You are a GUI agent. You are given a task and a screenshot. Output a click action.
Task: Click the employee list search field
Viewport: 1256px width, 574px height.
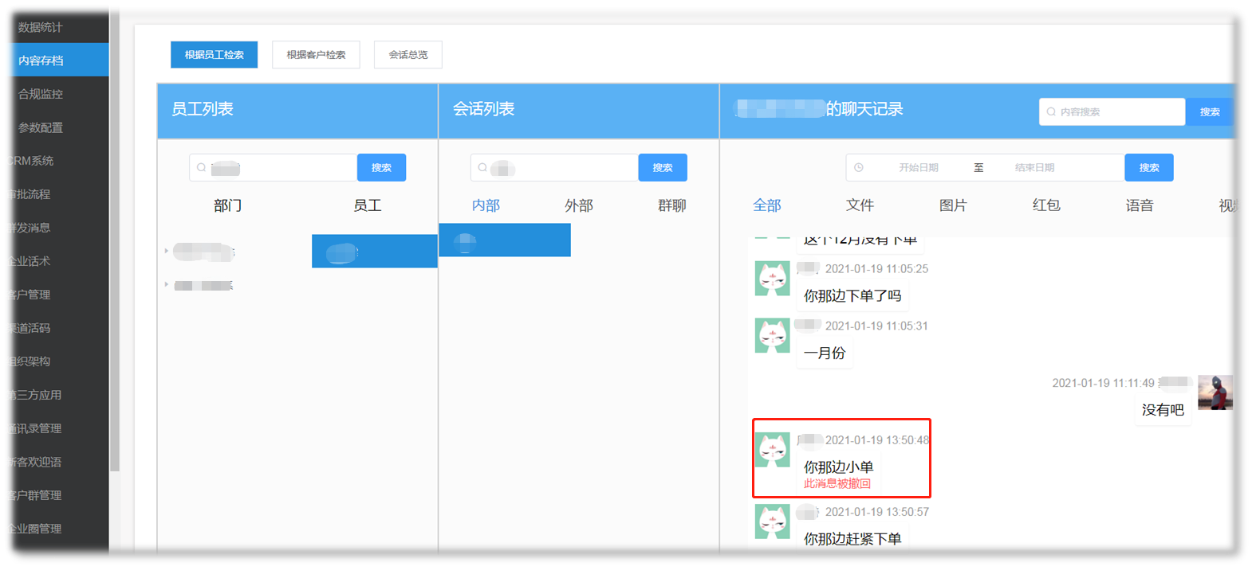click(273, 168)
